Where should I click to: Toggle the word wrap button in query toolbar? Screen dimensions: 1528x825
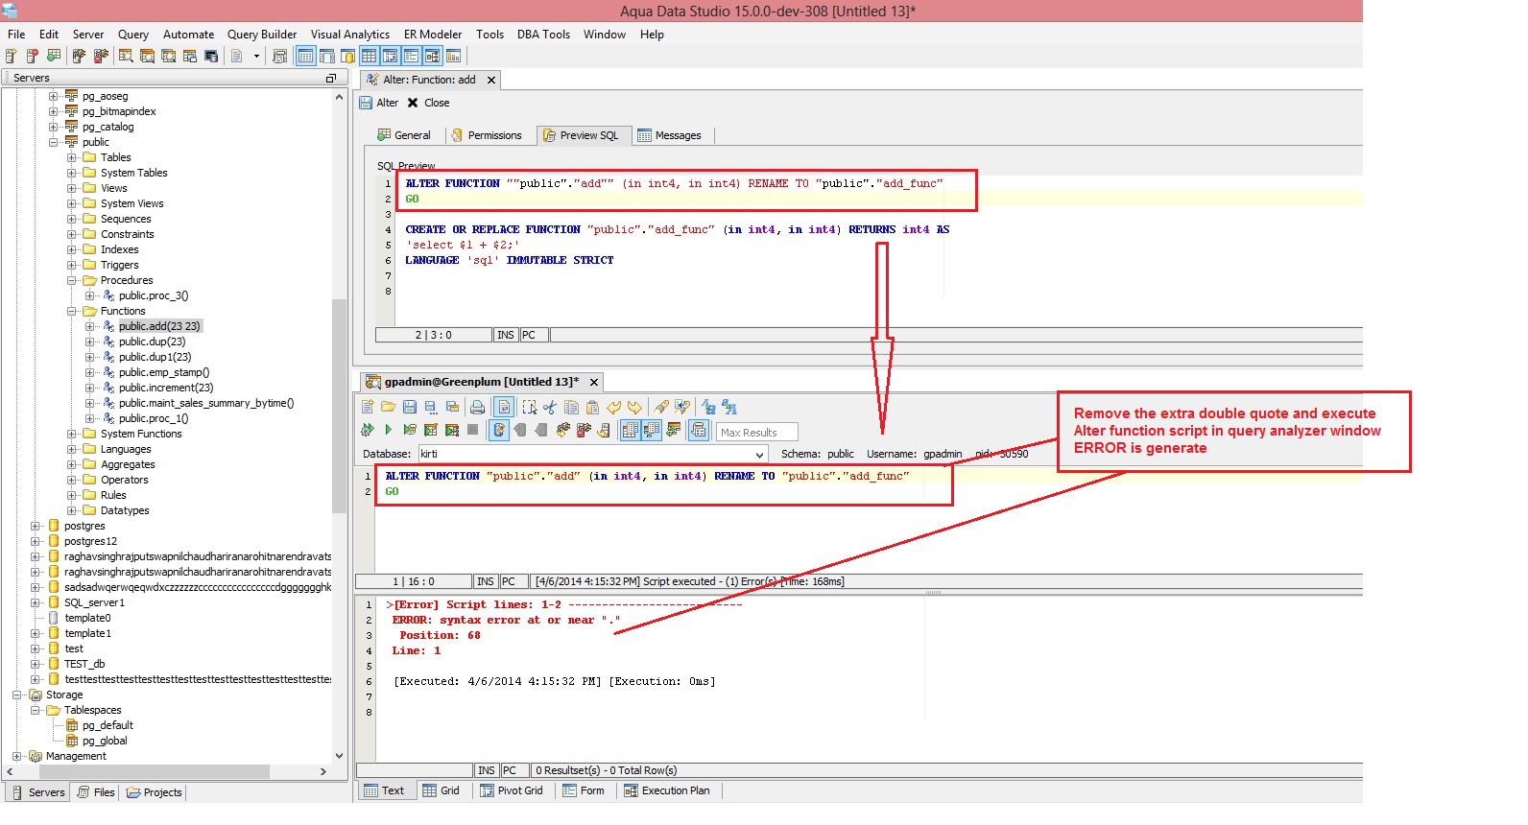(504, 407)
